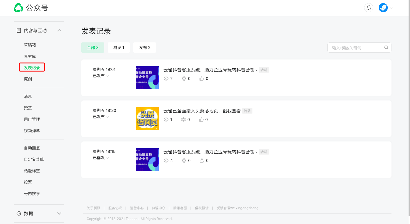Image resolution: width=410 pixels, height=224 pixels.
Task: Click the search magnifier icon
Action: pyautogui.click(x=386, y=48)
